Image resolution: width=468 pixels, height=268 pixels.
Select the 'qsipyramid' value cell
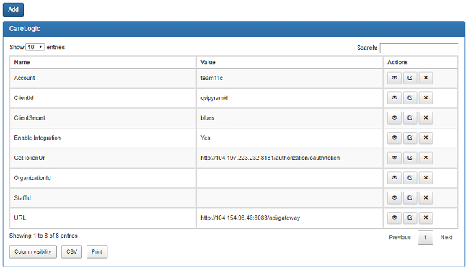coord(289,98)
